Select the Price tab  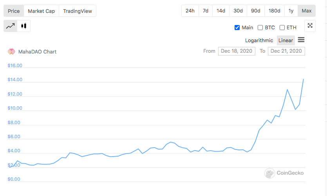[x=14, y=11]
